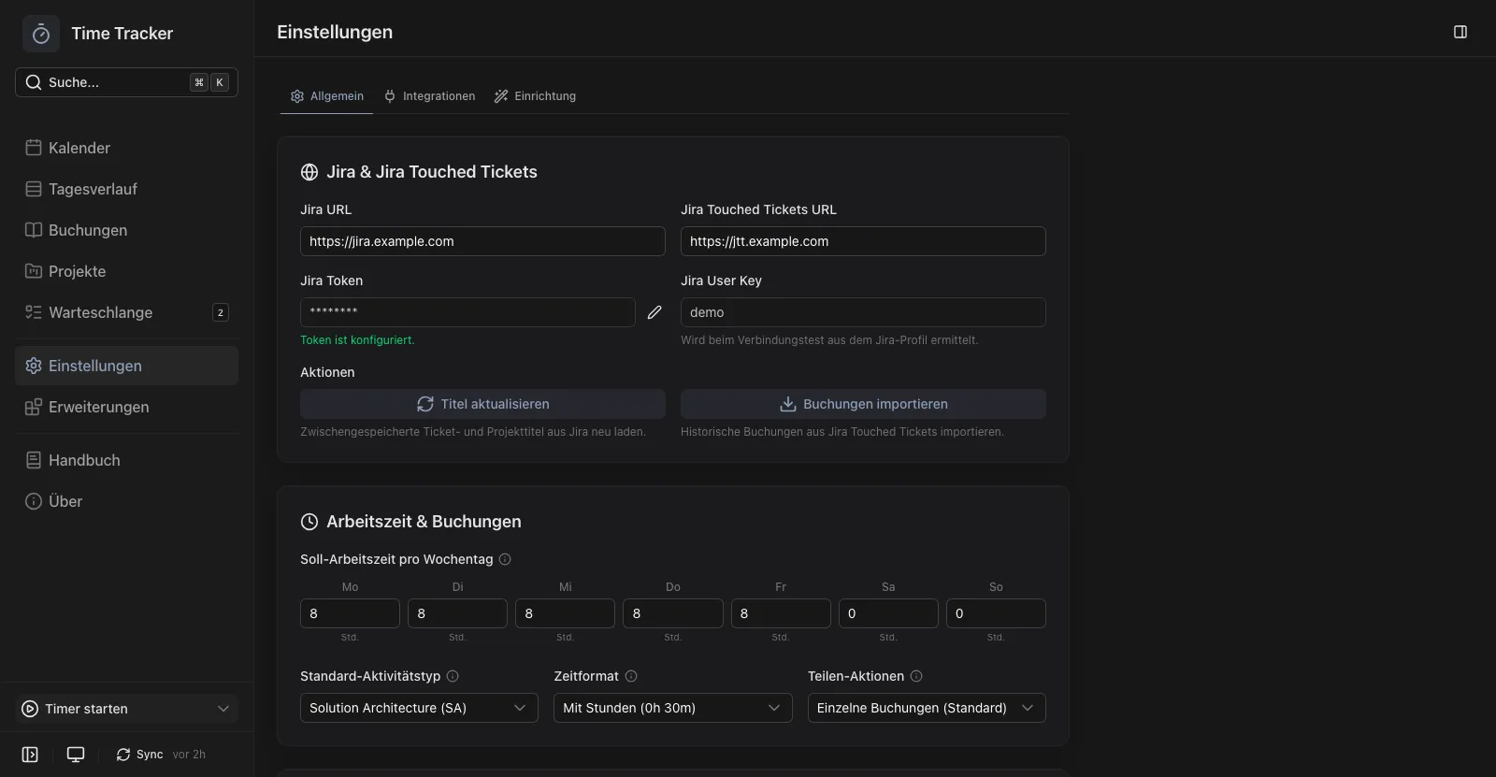Click the Sync refresh icon
The image size is (1496, 777).
tap(123, 755)
